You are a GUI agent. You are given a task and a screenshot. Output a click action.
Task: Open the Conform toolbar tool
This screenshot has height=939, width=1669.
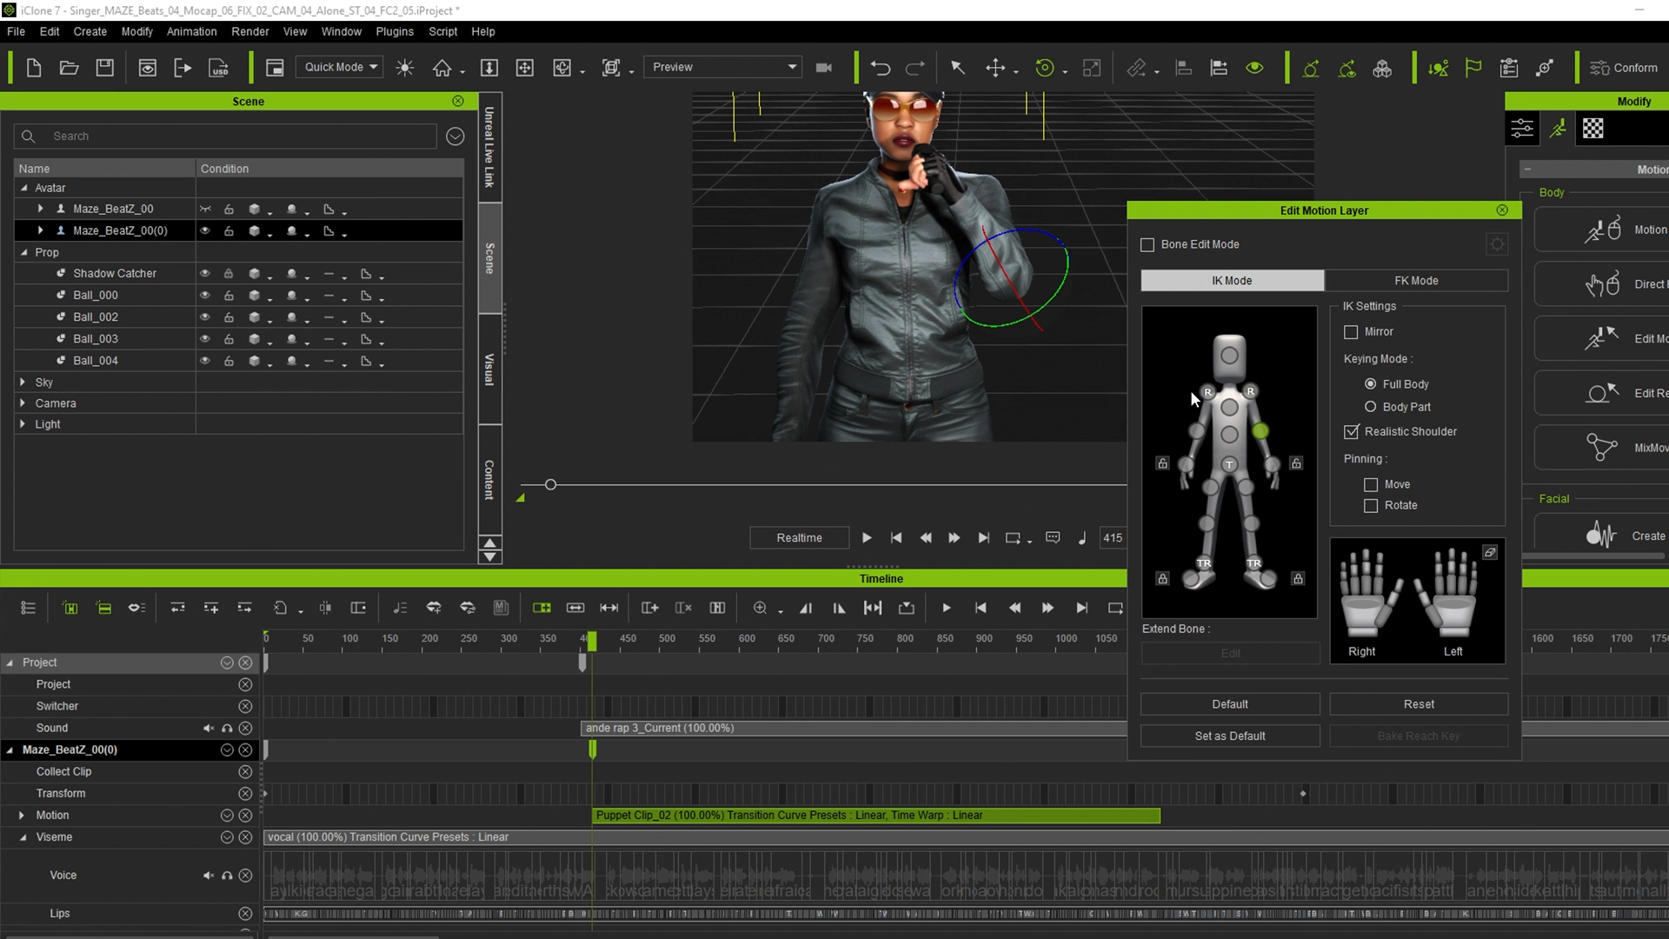click(x=1623, y=68)
